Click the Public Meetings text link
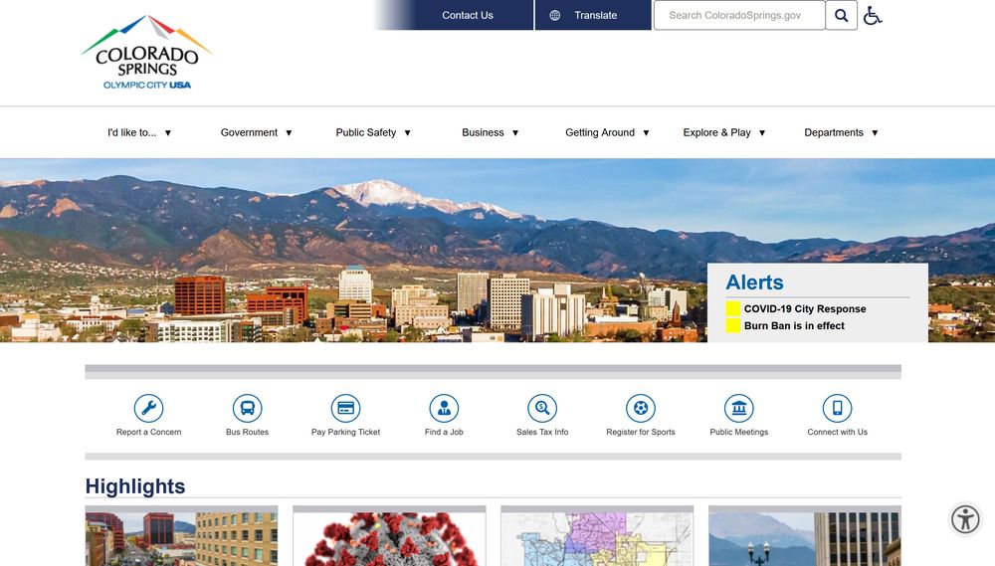 coord(739,432)
